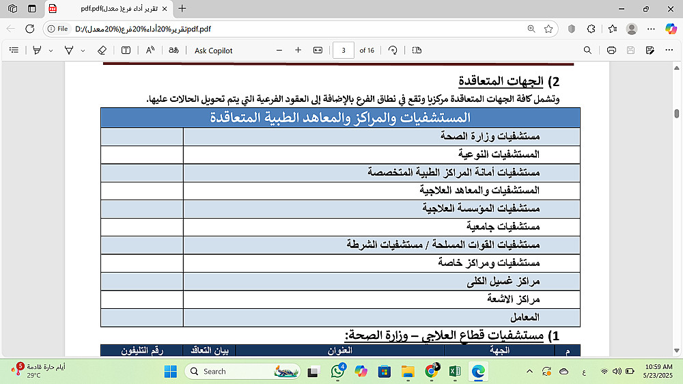Image resolution: width=683 pixels, height=384 pixels.
Task: Print the PDF document
Action: pyautogui.click(x=611, y=51)
